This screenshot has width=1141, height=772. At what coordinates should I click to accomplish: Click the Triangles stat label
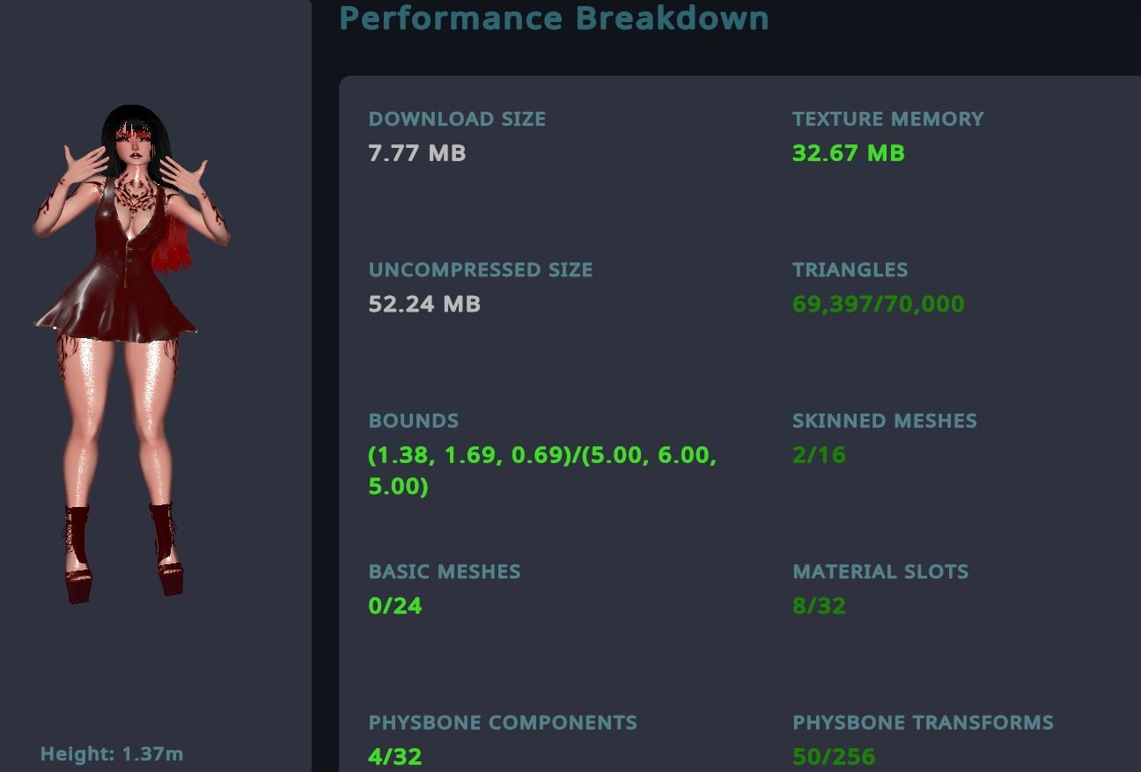tap(850, 269)
